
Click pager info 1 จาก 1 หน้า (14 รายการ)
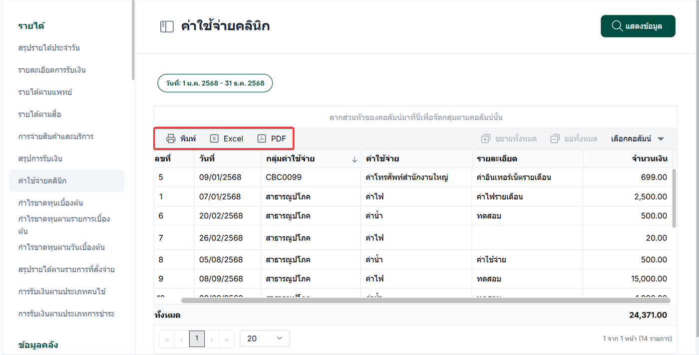tap(637, 339)
